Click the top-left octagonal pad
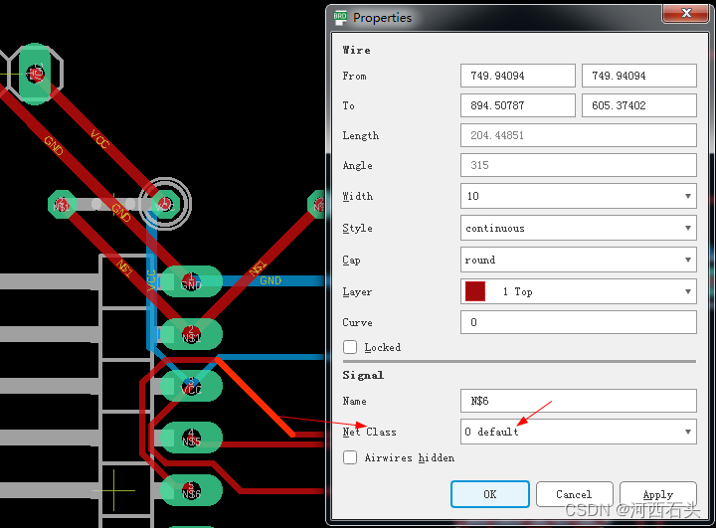The width and height of the screenshot is (716, 528). pyautogui.click(x=36, y=73)
